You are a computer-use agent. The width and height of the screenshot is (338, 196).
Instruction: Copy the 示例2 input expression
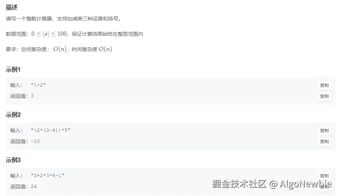pos(324,130)
